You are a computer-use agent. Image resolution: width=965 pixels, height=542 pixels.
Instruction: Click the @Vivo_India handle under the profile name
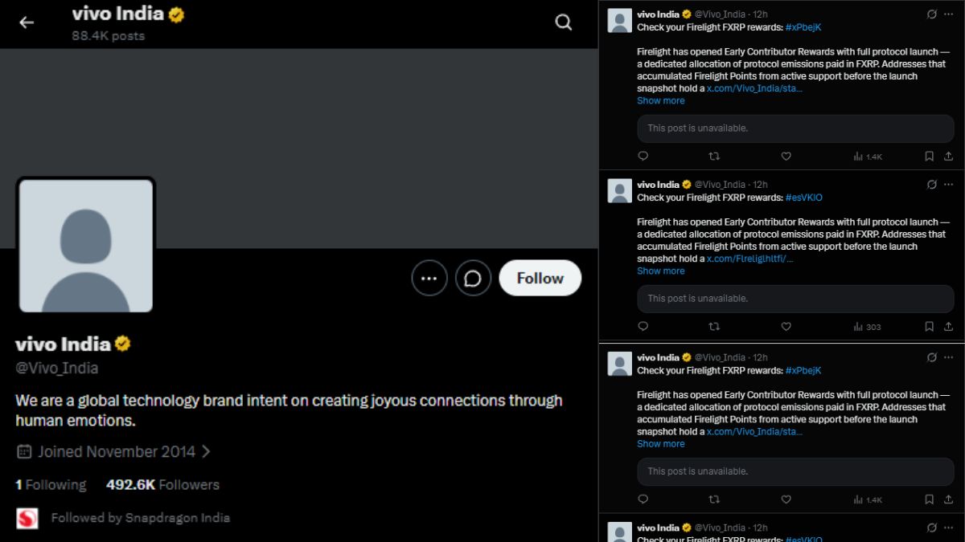click(57, 369)
